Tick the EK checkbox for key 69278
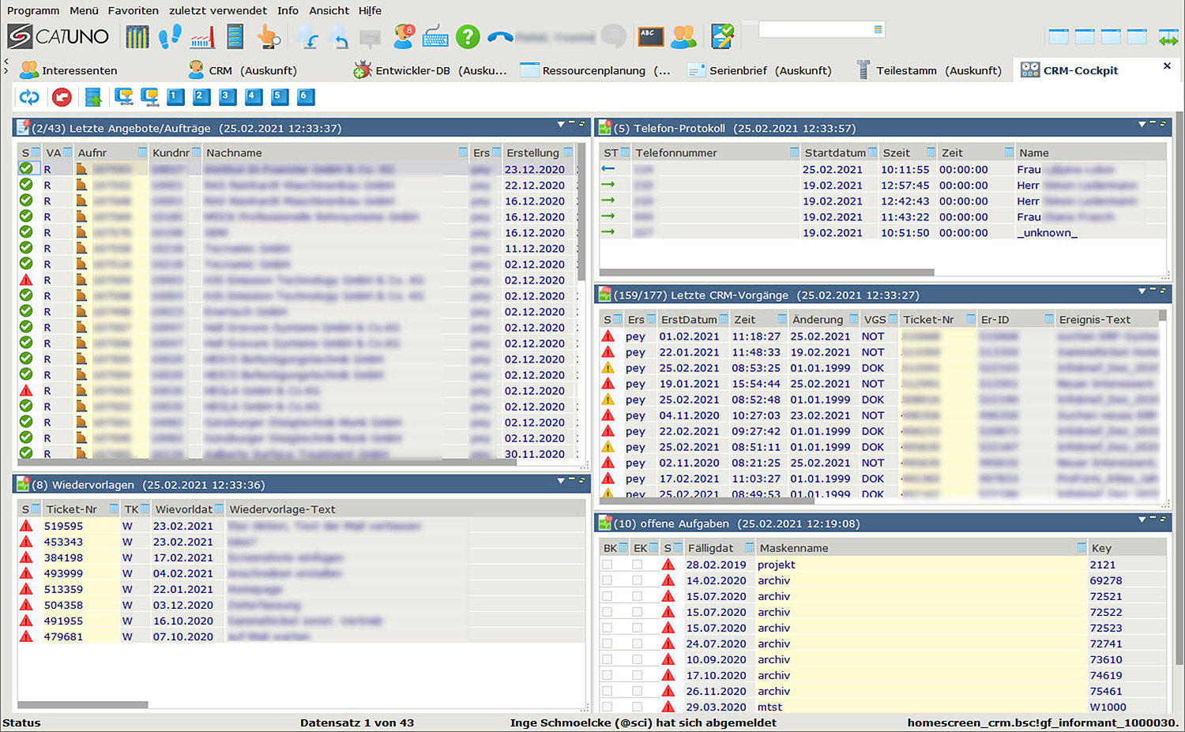1185x732 pixels. (637, 580)
